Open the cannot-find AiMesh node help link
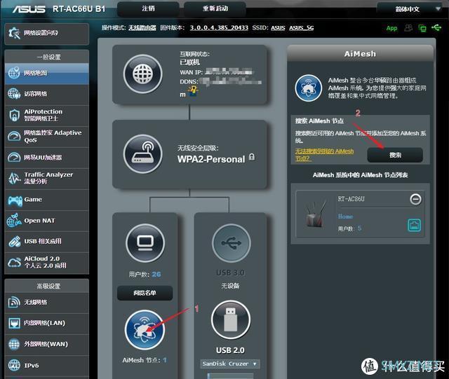Viewport: 449px width, 379px height. (x=324, y=154)
